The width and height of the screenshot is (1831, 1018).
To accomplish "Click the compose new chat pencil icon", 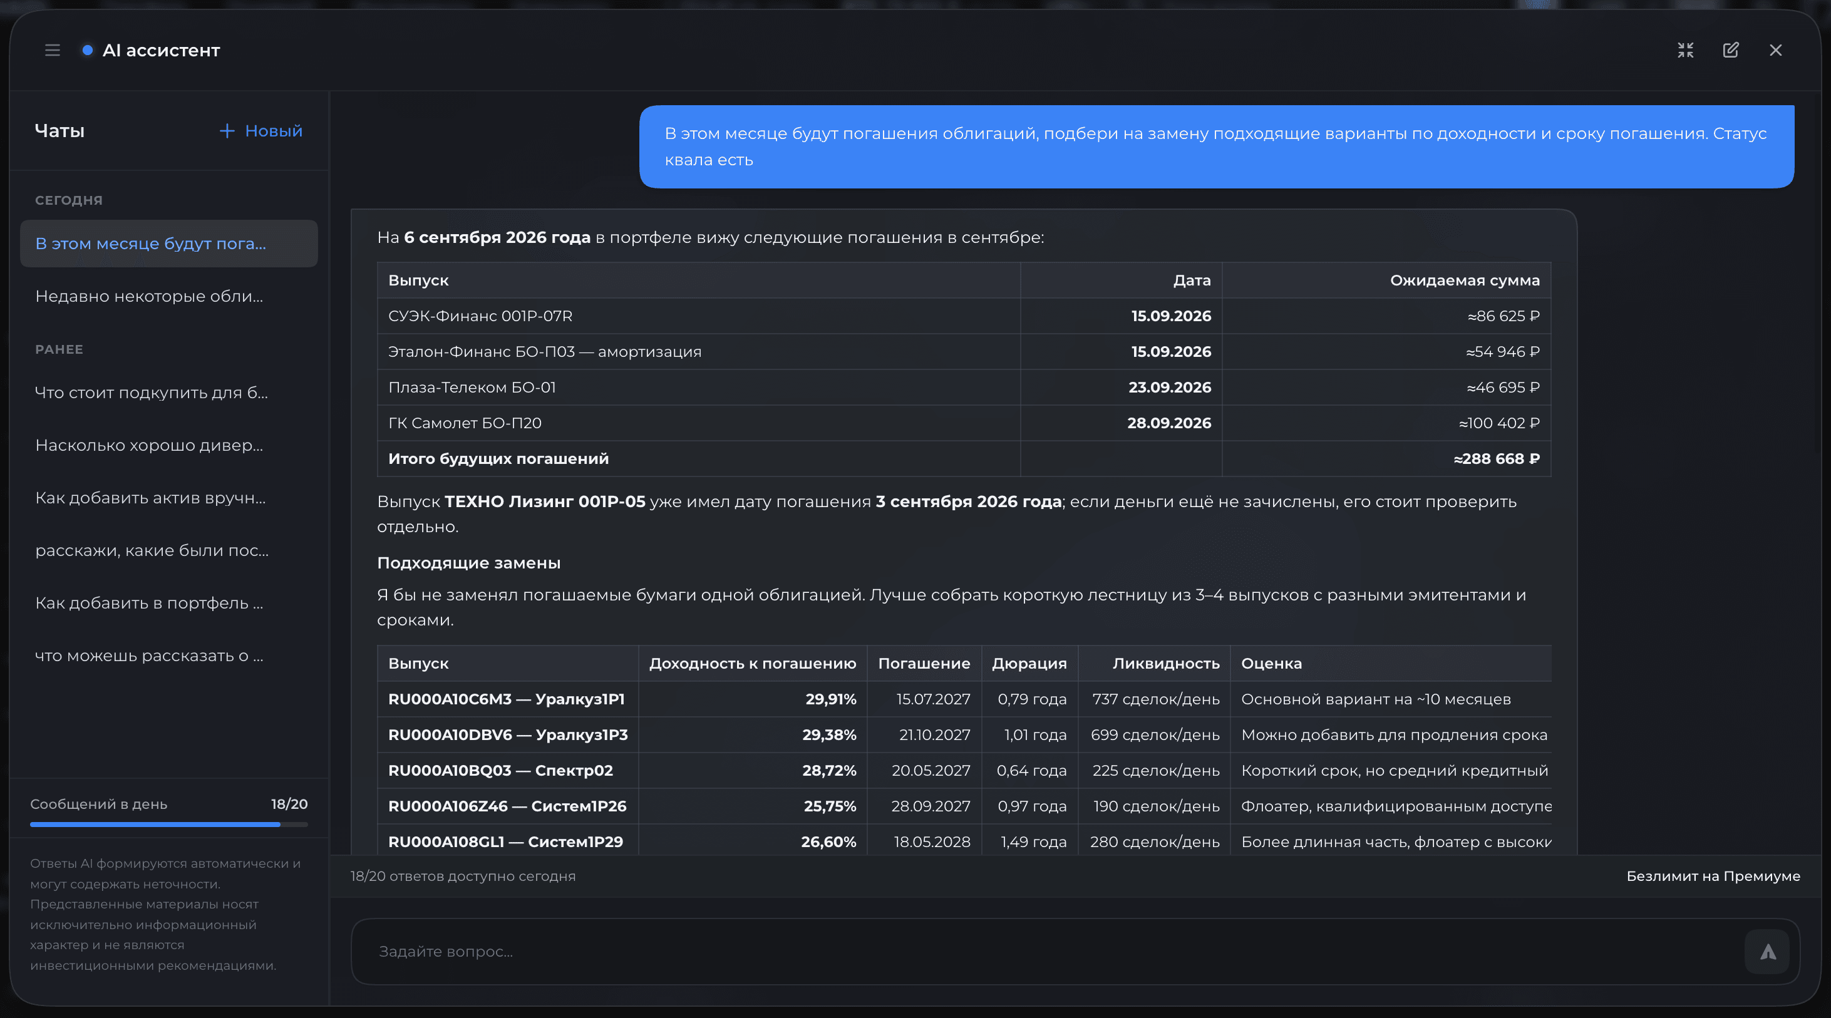I will pos(1731,51).
